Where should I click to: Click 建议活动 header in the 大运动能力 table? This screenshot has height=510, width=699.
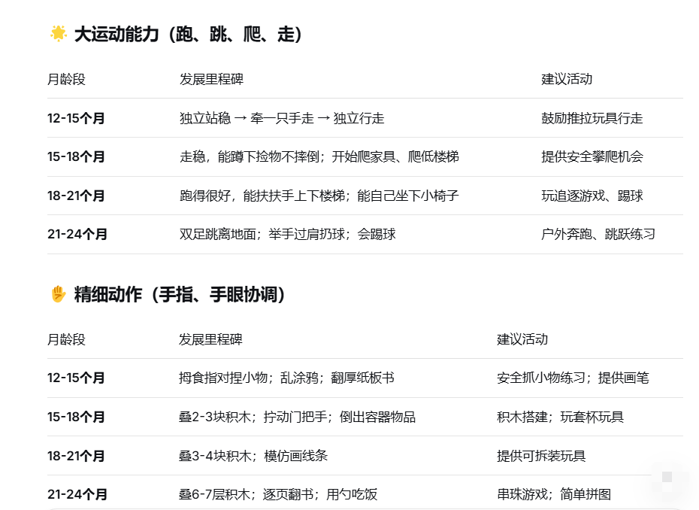(567, 80)
